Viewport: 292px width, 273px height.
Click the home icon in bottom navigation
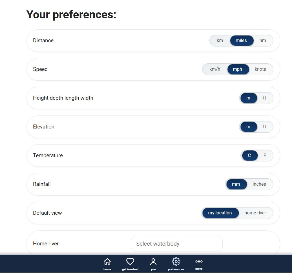coord(107,262)
